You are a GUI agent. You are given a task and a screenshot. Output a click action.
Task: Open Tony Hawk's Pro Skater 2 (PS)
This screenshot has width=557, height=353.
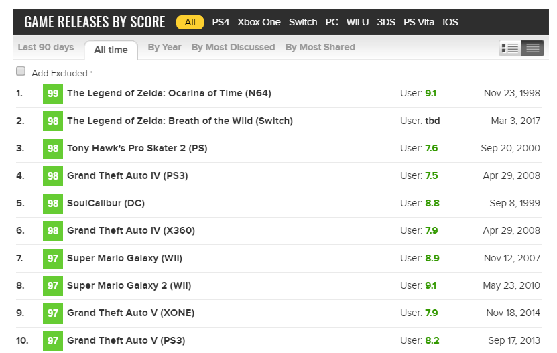tap(137, 148)
